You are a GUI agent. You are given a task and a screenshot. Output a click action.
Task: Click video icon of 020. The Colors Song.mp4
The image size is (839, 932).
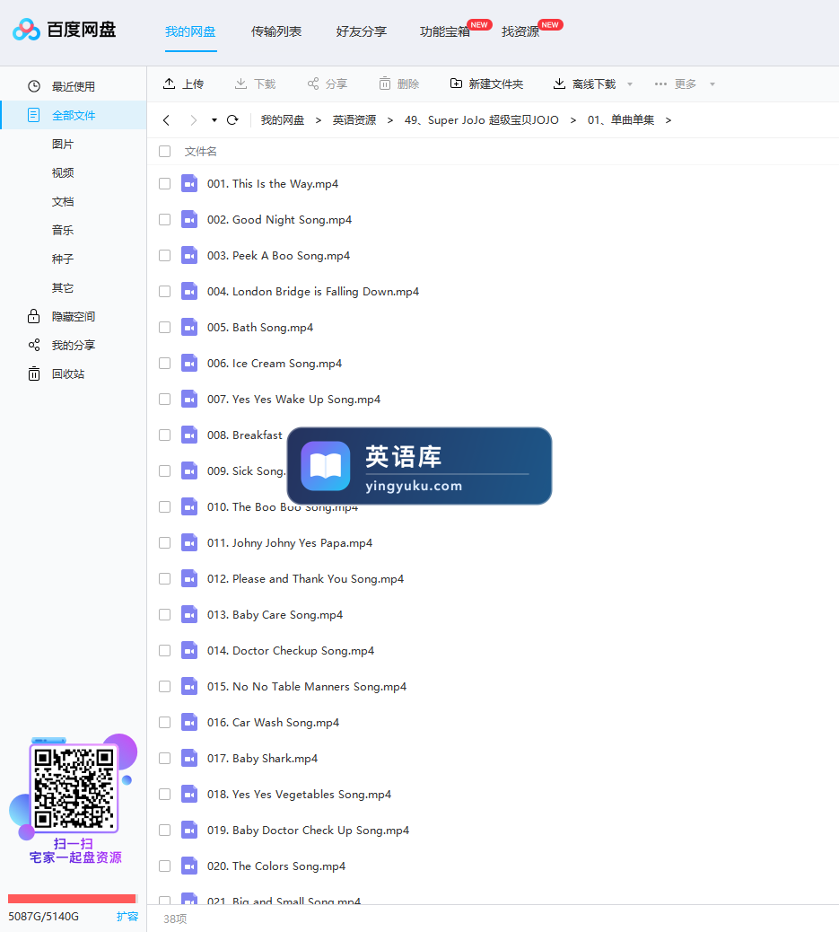[189, 866]
